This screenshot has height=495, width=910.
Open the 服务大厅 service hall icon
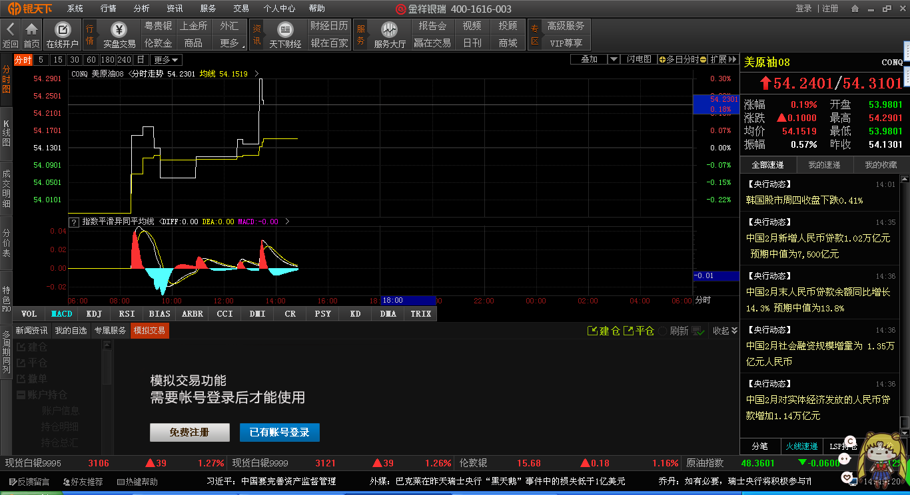(390, 29)
